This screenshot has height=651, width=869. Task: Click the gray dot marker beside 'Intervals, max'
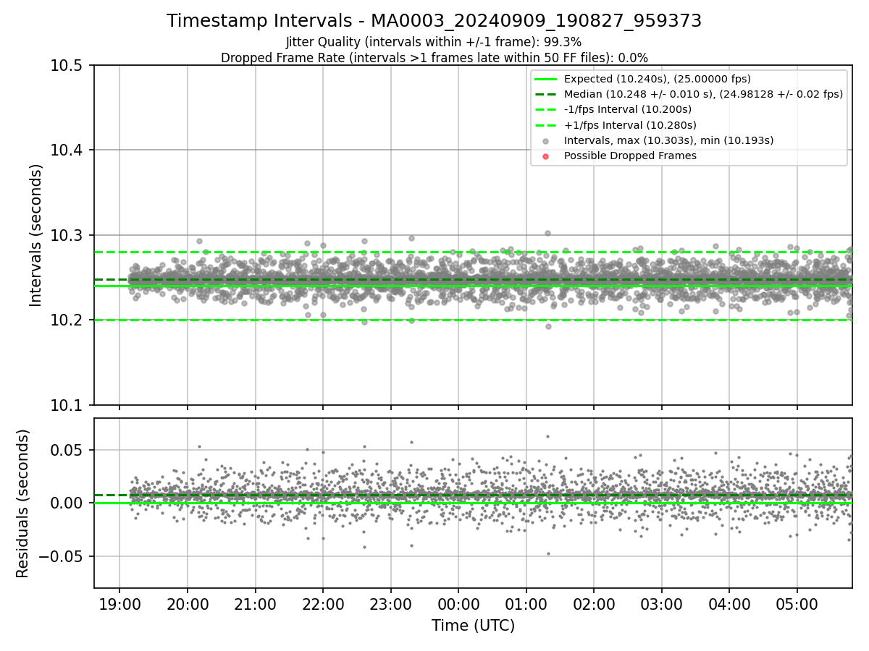click(x=546, y=141)
